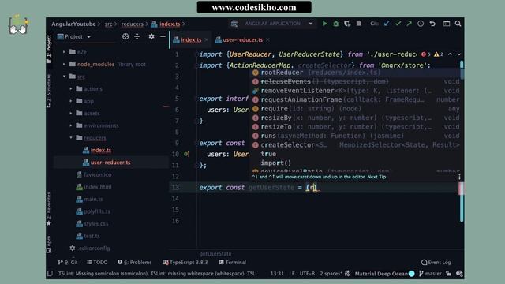Change the UTF-8 file encoding

click(307, 274)
